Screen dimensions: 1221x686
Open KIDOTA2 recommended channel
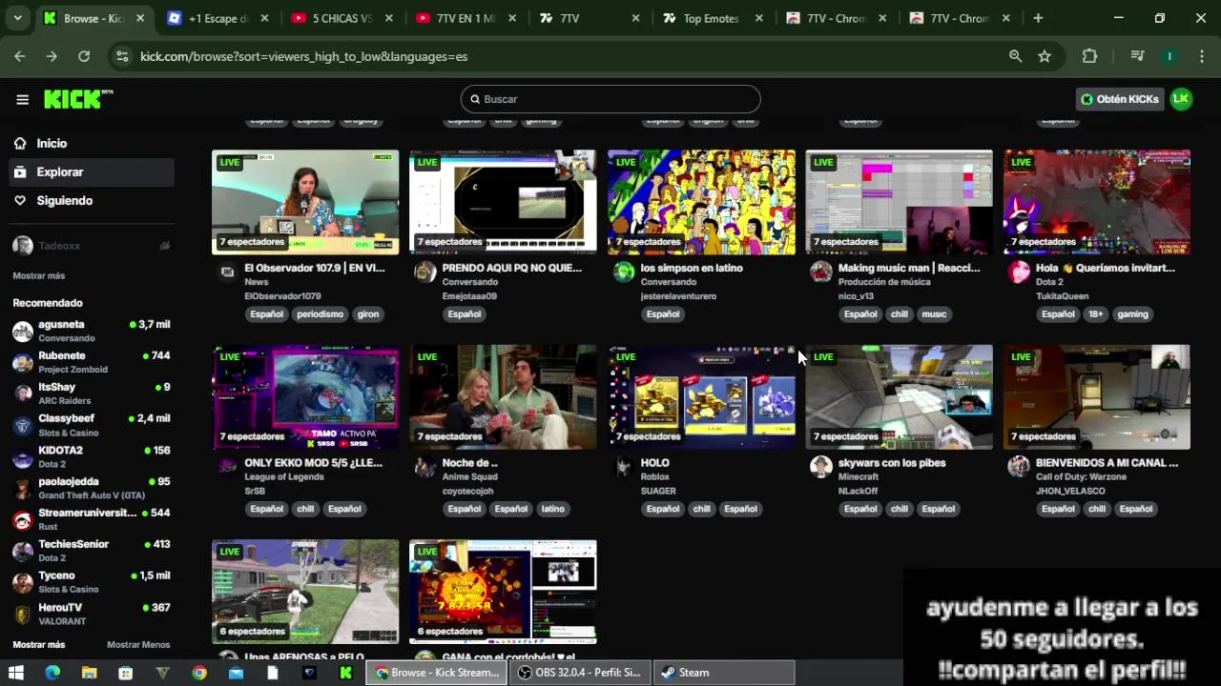tap(92, 456)
